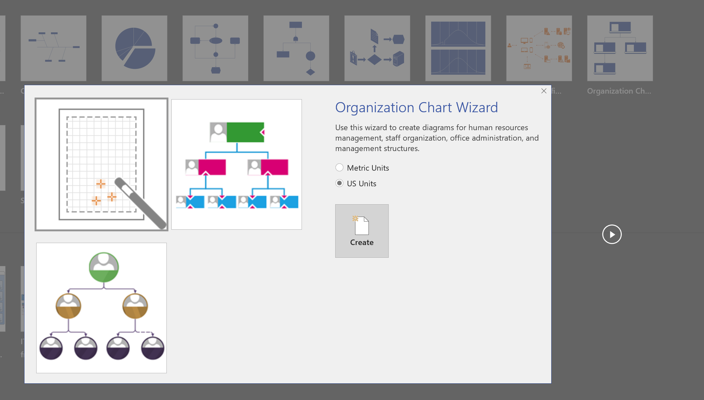Select the colorful org chart template icon
The image size is (704, 400).
click(236, 164)
